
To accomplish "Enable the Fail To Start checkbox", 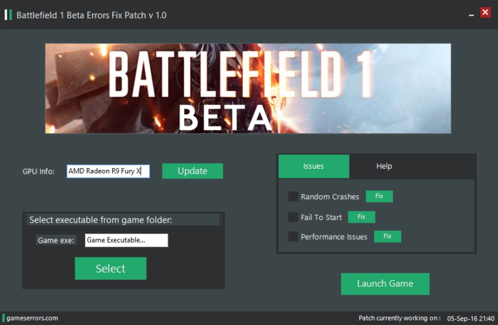I will pyautogui.click(x=293, y=217).
